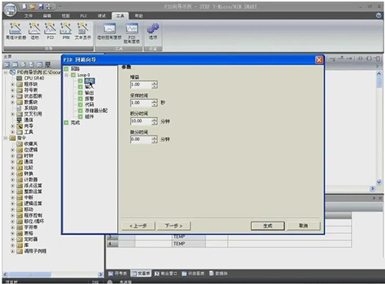The image size is (385, 284).
Task: Open Options gear icon in ribbon
Action: point(153,31)
